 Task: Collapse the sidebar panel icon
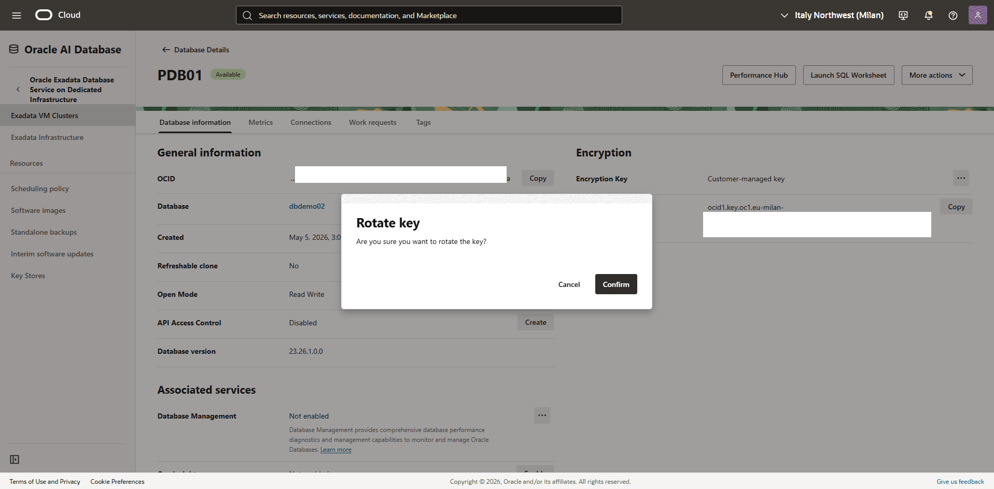point(15,459)
